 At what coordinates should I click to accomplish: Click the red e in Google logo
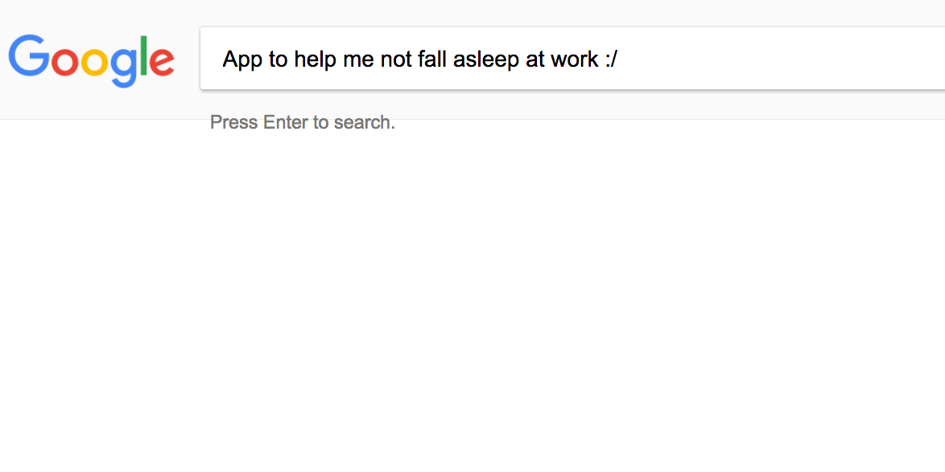[x=162, y=63]
